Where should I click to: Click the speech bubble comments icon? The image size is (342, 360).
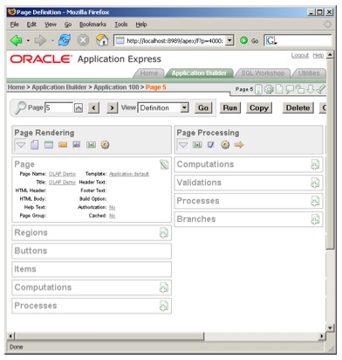point(290,89)
